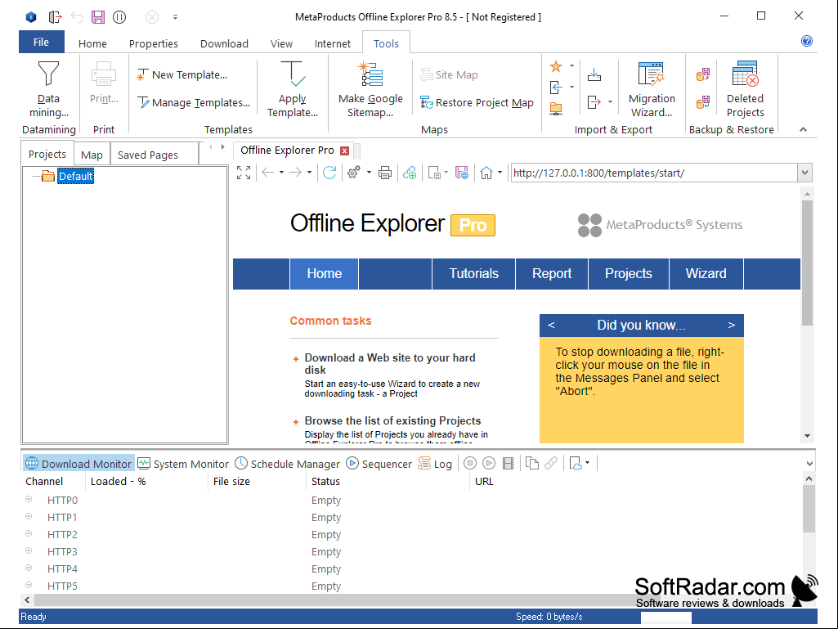Open the Sequencer tab
The height and width of the screenshot is (629, 838).
pos(379,464)
